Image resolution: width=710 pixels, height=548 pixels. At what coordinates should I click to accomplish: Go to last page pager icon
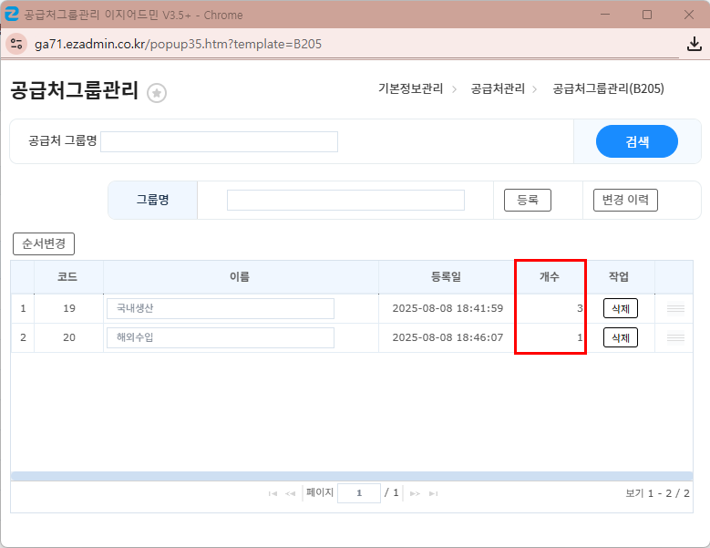click(433, 493)
